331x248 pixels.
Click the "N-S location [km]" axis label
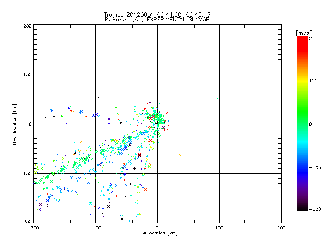[x=14, y=124]
